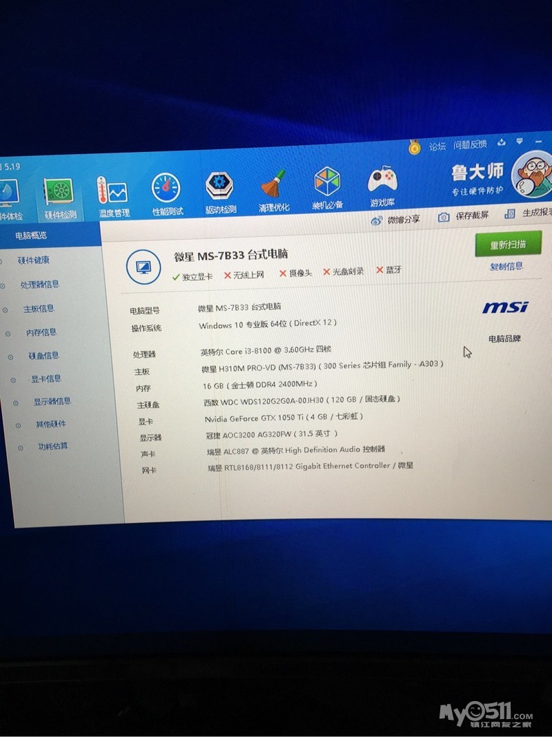The width and height of the screenshot is (552, 737).
Task: Select 其他硬件 in the sidebar
Action: (50, 424)
